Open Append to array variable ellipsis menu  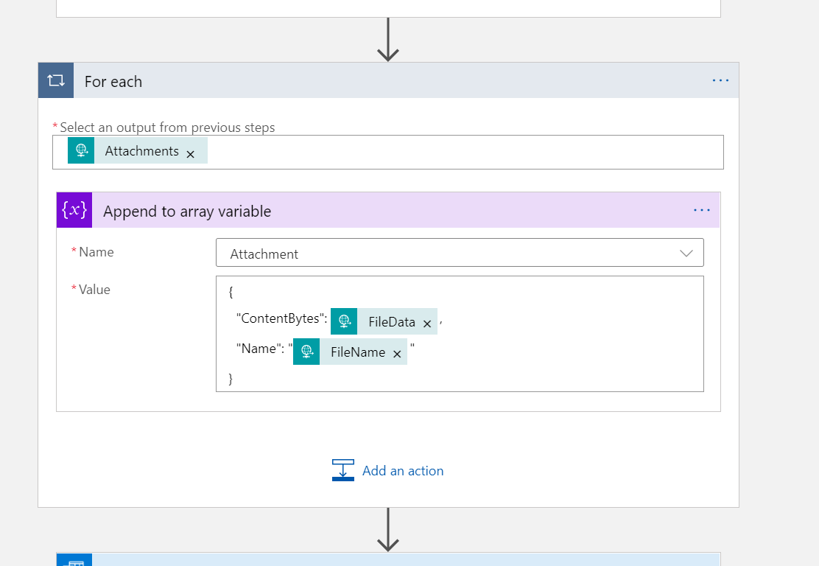click(702, 211)
